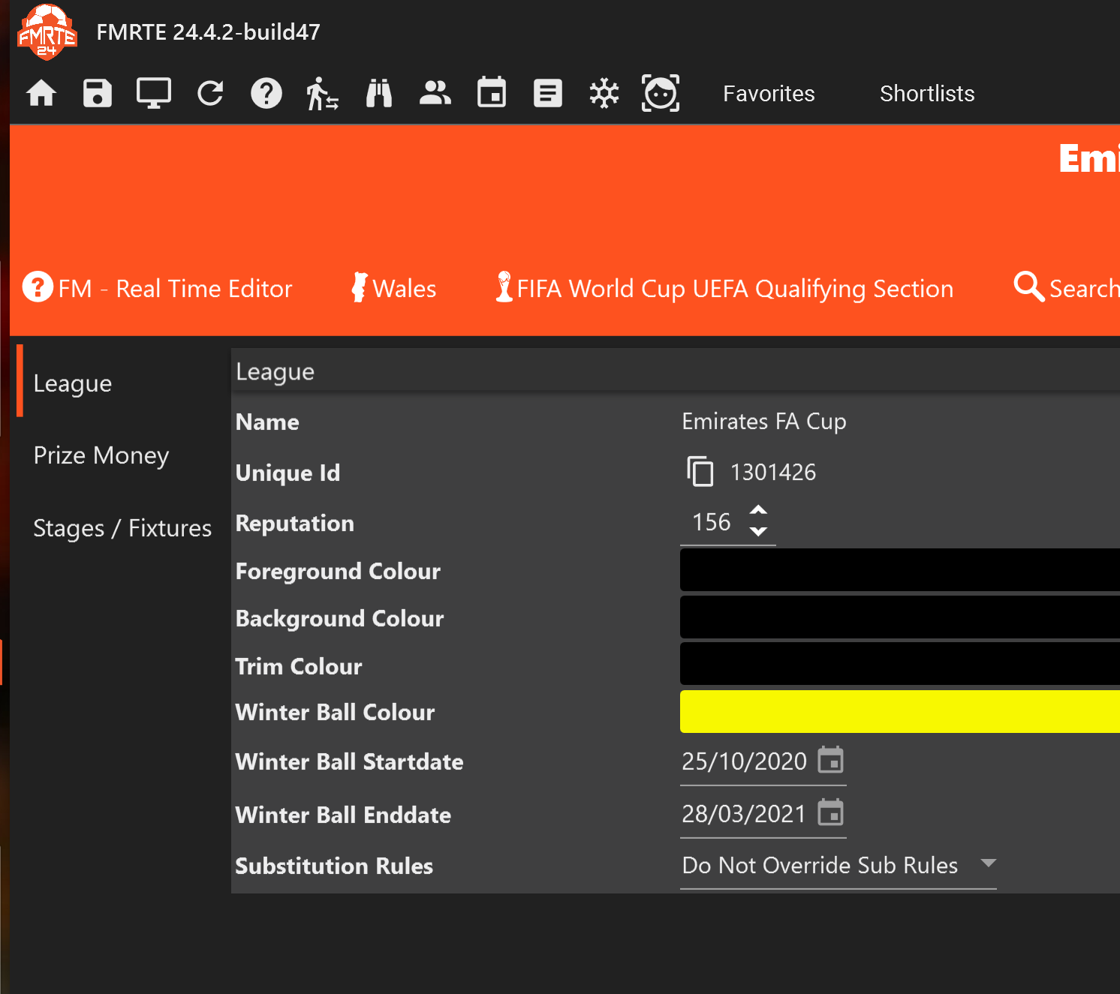
Task: Click the FMRTE 24 logo
Action: (47, 32)
